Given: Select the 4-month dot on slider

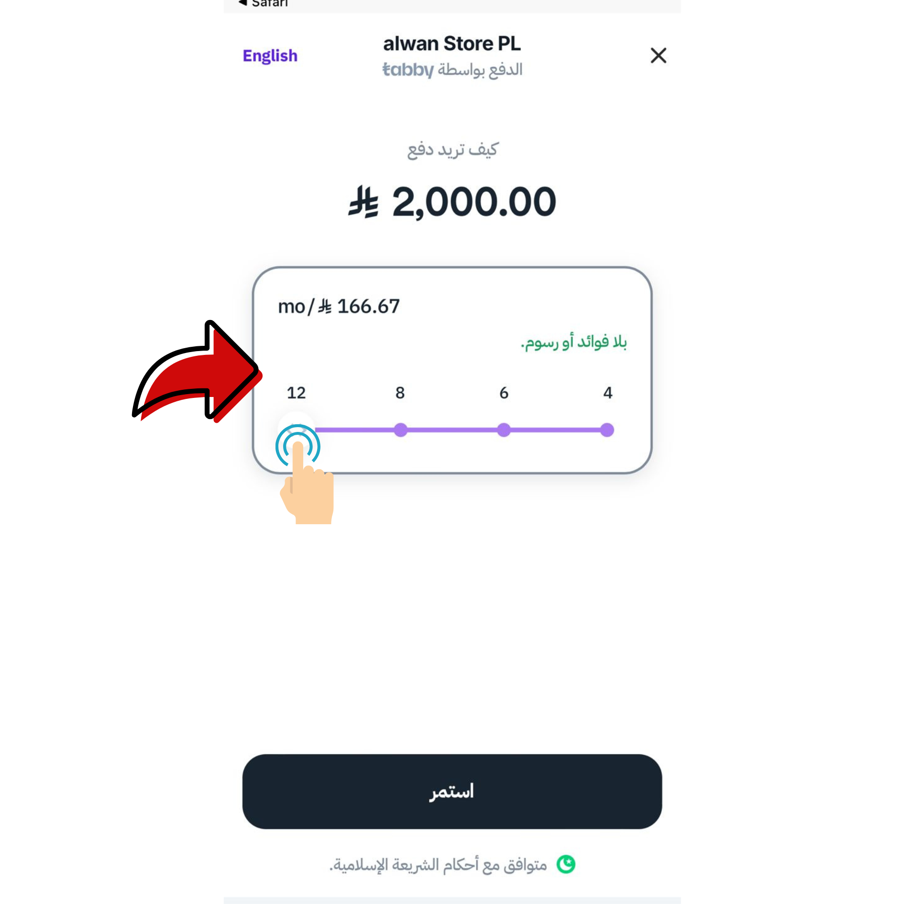Looking at the screenshot, I should tap(607, 430).
